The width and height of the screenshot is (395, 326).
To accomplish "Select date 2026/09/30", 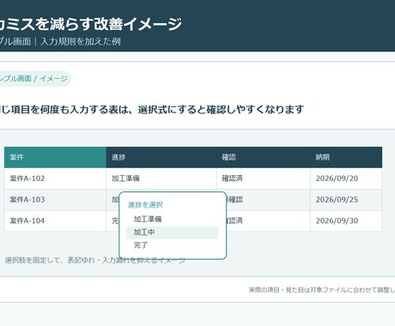I will pos(346,220).
